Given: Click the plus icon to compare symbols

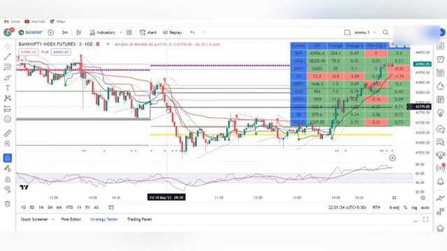Looking at the screenshot, I should tap(51, 33).
